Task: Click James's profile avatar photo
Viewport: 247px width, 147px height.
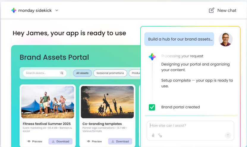Action: [x=226, y=39]
